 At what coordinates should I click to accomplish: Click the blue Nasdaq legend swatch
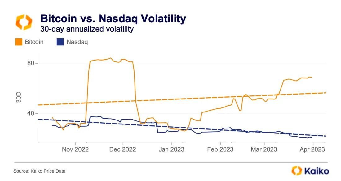(60, 42)
